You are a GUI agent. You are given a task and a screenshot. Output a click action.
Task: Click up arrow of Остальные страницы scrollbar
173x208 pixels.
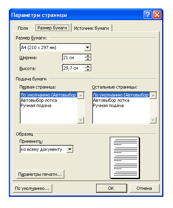pos(153,96)
